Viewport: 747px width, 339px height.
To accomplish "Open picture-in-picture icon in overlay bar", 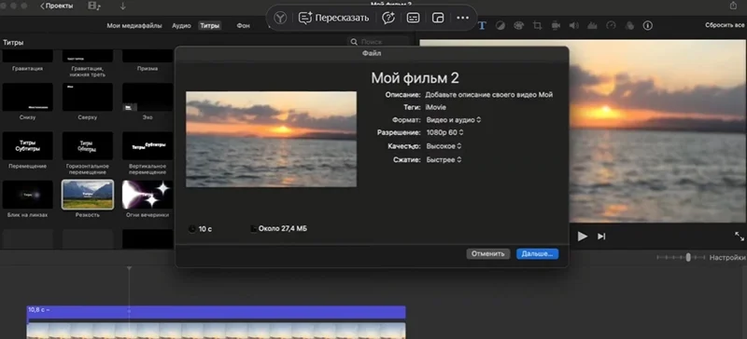I will coord(438,18).
